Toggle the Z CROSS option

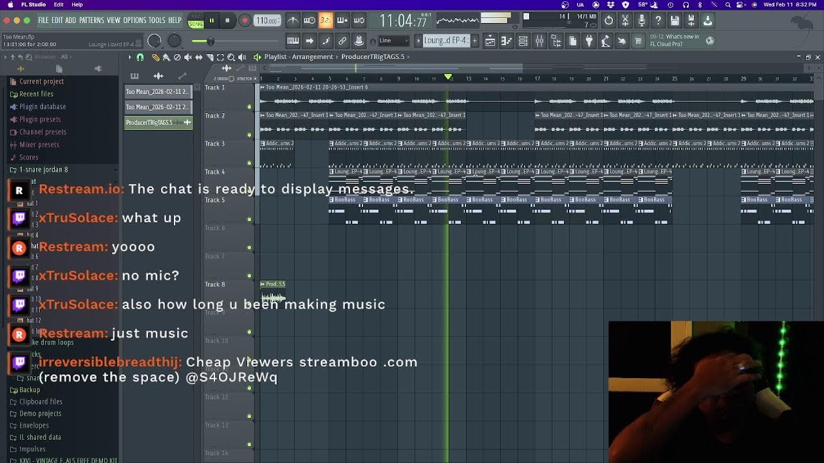point(224,78)
